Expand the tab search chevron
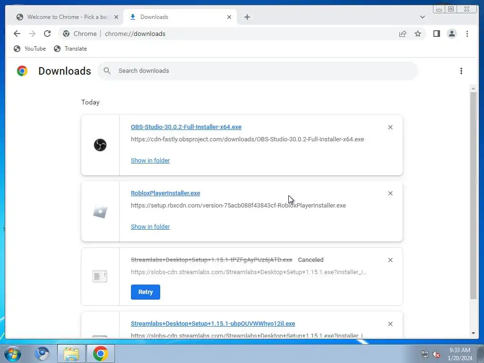Viewport: 484px width, 363px height. [x=422, y=17]
